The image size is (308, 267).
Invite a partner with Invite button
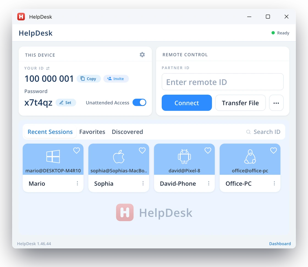coord(116,78)
